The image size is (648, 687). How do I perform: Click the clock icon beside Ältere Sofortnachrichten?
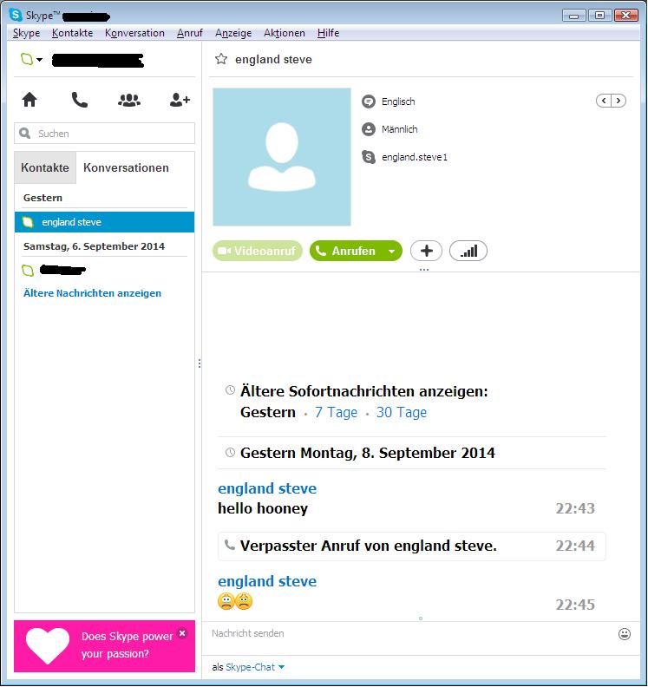(x=230, y=390)
